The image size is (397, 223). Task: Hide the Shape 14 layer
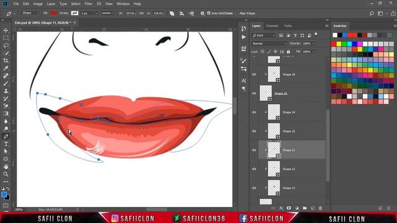(254, 112)
